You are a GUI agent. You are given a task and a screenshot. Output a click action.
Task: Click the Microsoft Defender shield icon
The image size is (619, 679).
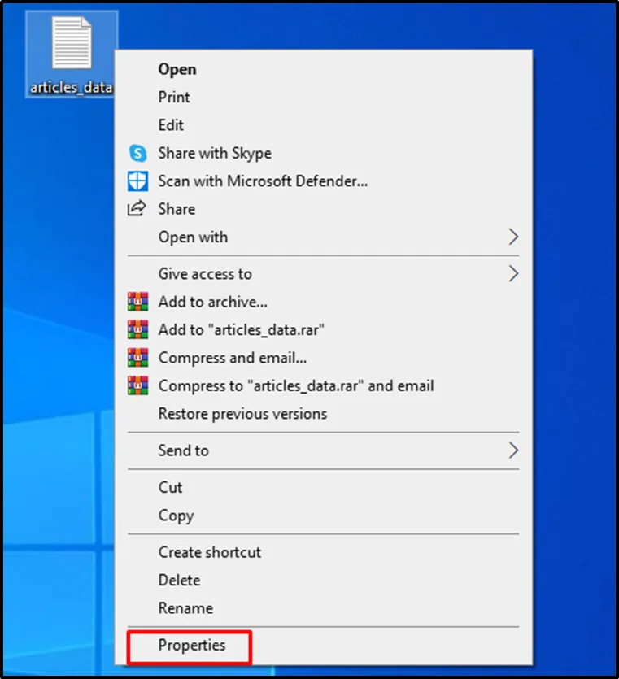[x=138, y=181]
